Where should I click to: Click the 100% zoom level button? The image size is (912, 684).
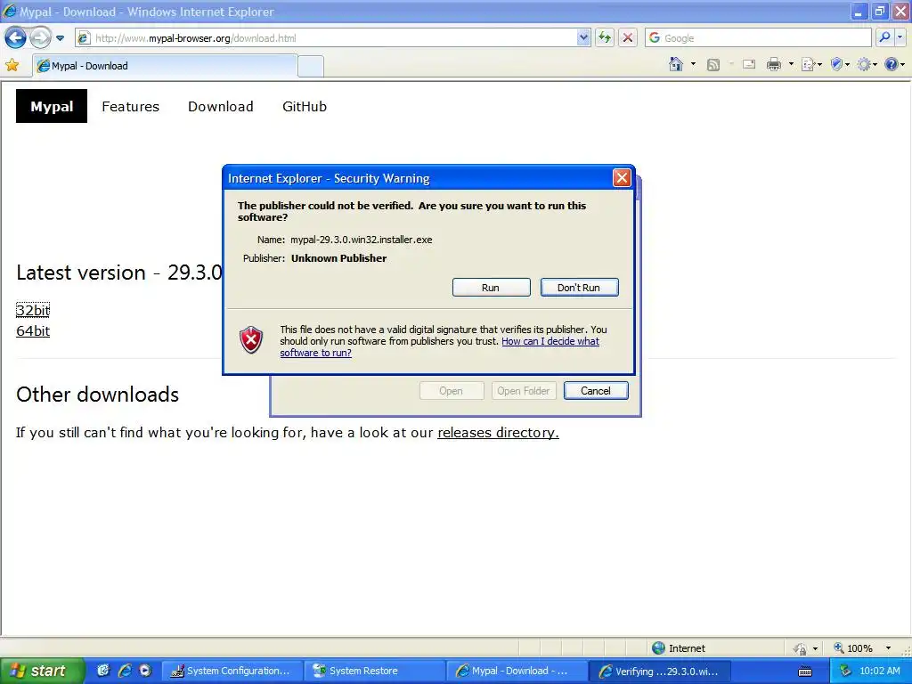852,648
